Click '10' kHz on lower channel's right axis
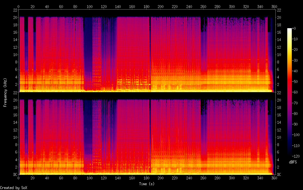 279,137
